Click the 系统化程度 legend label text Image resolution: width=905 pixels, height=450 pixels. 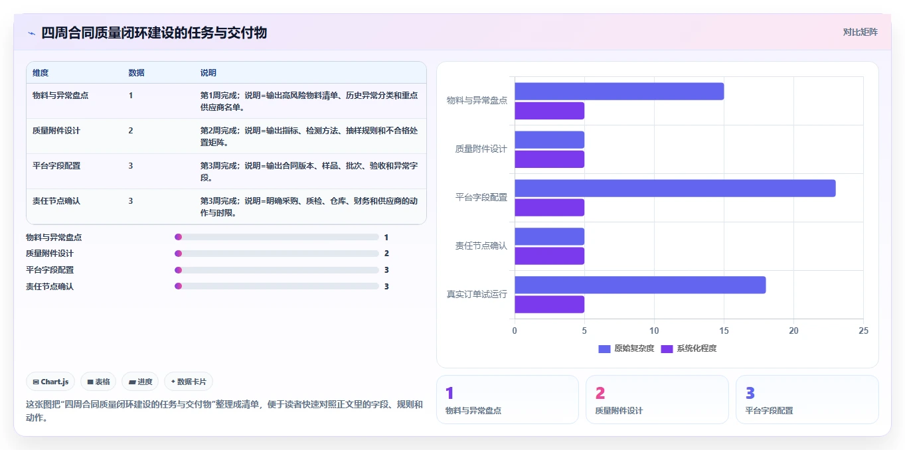click(x=697, y=348)
